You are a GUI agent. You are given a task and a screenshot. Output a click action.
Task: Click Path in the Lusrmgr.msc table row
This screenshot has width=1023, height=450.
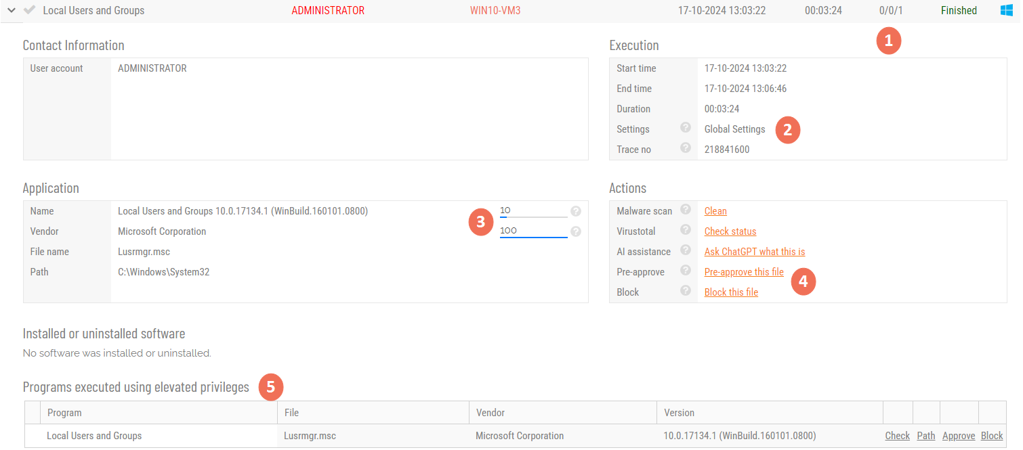tap(925, 436)
